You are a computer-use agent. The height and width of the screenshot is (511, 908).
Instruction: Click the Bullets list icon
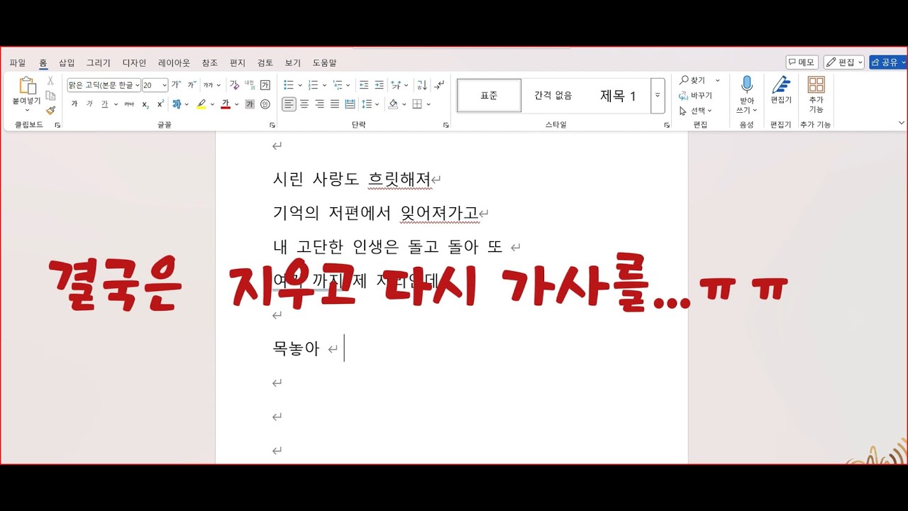pyautogui.click(x=289, y=85)
